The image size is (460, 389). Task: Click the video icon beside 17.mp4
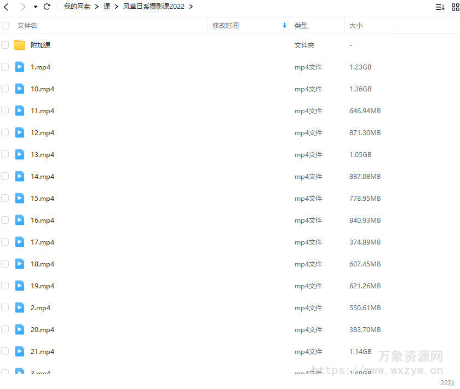tap(20, 242)
